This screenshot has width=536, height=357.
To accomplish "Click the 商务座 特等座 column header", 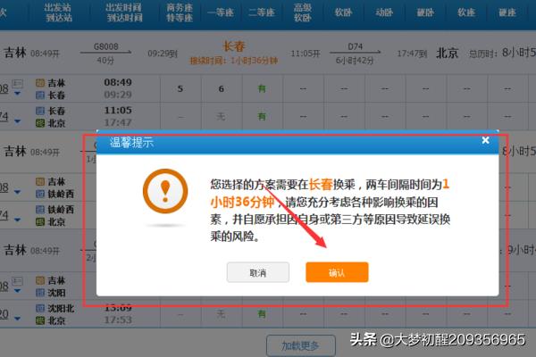I will (x=180, y=12).
